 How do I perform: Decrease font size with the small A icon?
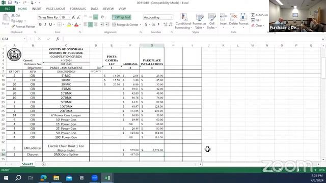78,17
